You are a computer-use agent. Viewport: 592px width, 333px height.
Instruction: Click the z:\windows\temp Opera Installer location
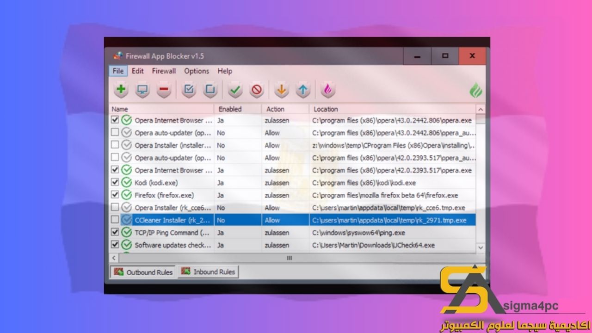click(393, 145)
